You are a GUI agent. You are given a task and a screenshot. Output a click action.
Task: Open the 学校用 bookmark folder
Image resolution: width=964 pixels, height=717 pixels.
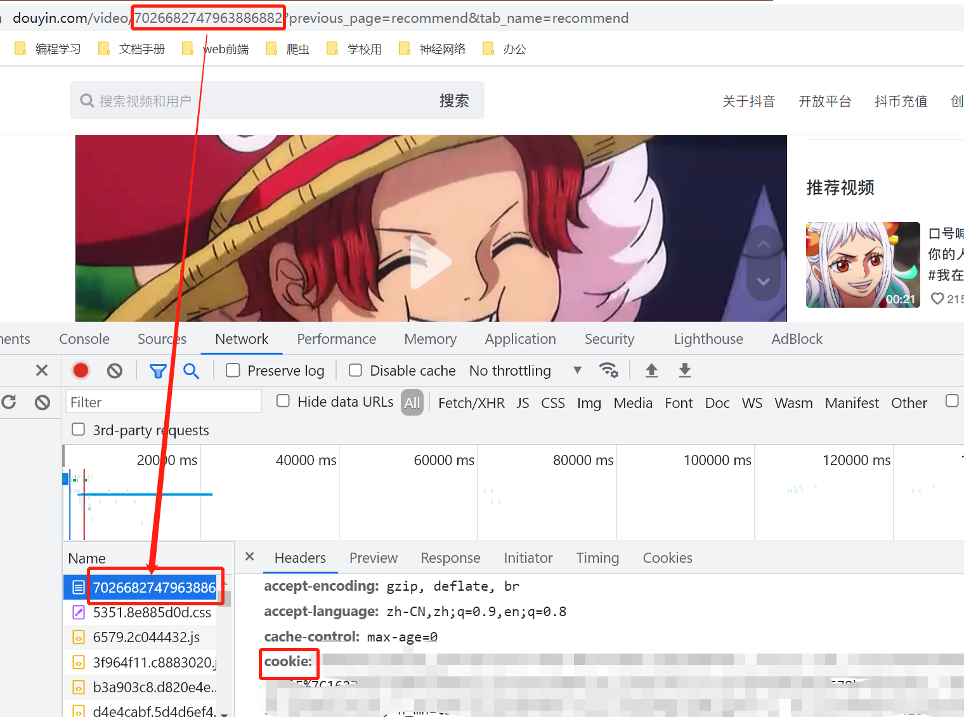tap(354, 49)
